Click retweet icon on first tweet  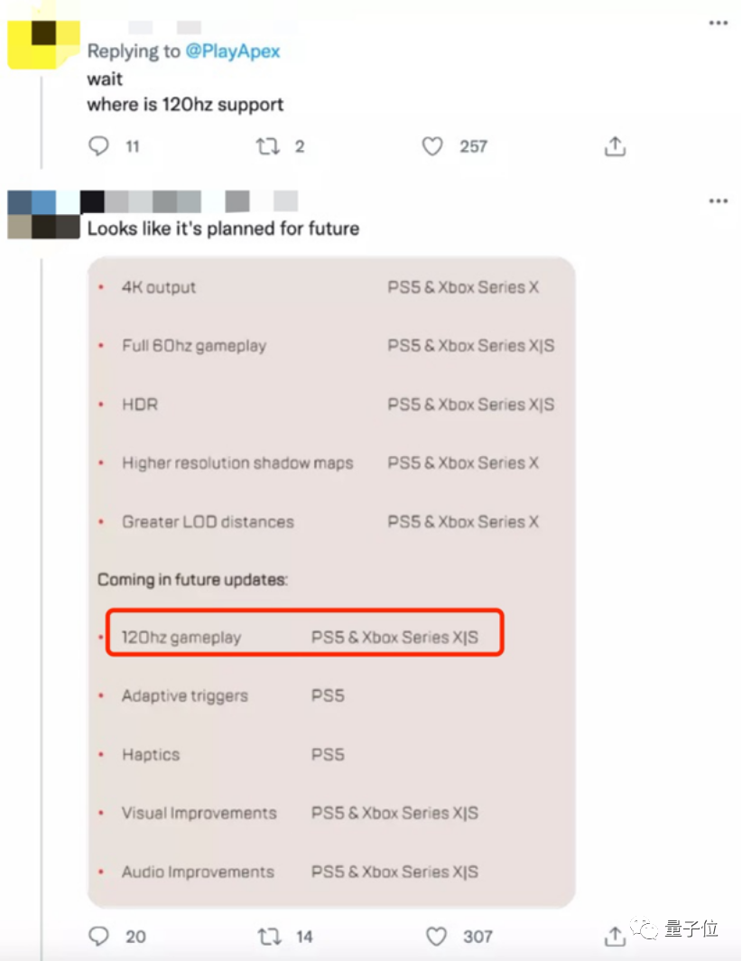pyautogui.click(x=268, y=146)
